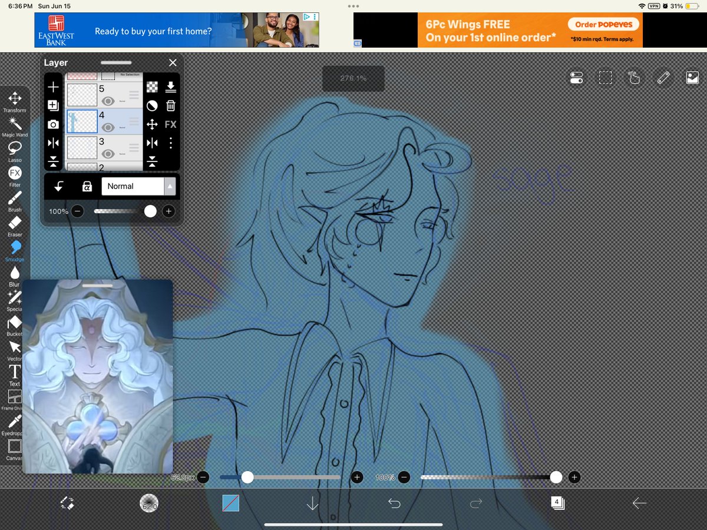707x530 pixels.
Task: Increase brush opacity with plus button
Action: [574, 477]
